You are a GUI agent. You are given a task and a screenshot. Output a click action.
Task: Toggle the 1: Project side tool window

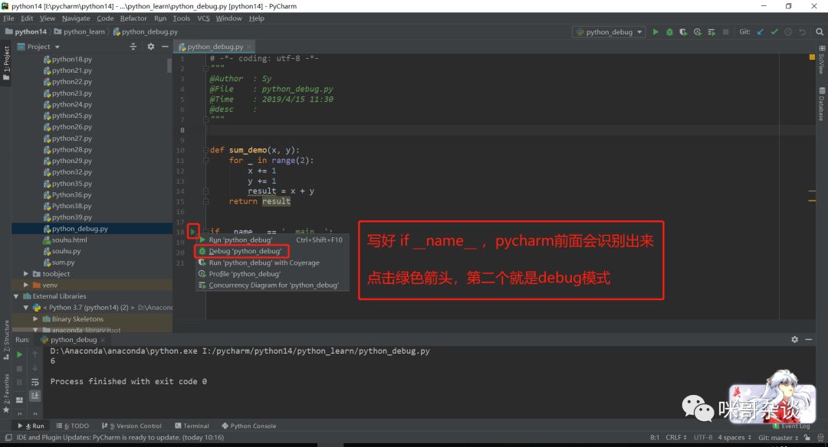tap(6, 64)
